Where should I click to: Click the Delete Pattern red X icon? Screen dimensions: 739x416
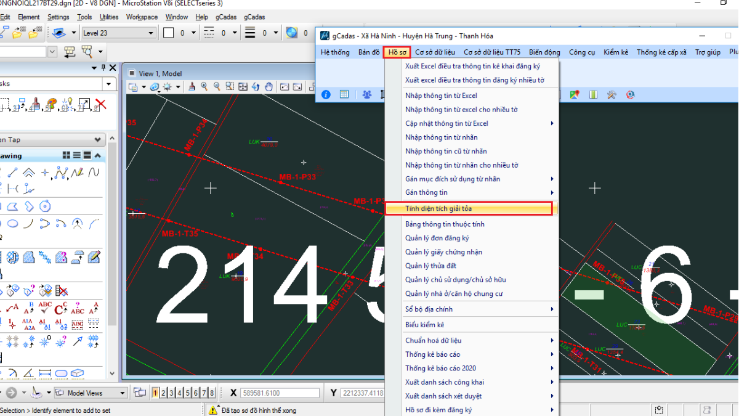point(61,290)
